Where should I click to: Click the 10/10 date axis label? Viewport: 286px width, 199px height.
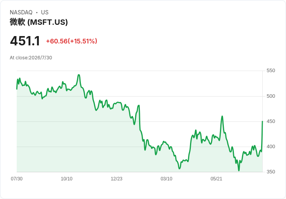[x=66, y=178]
